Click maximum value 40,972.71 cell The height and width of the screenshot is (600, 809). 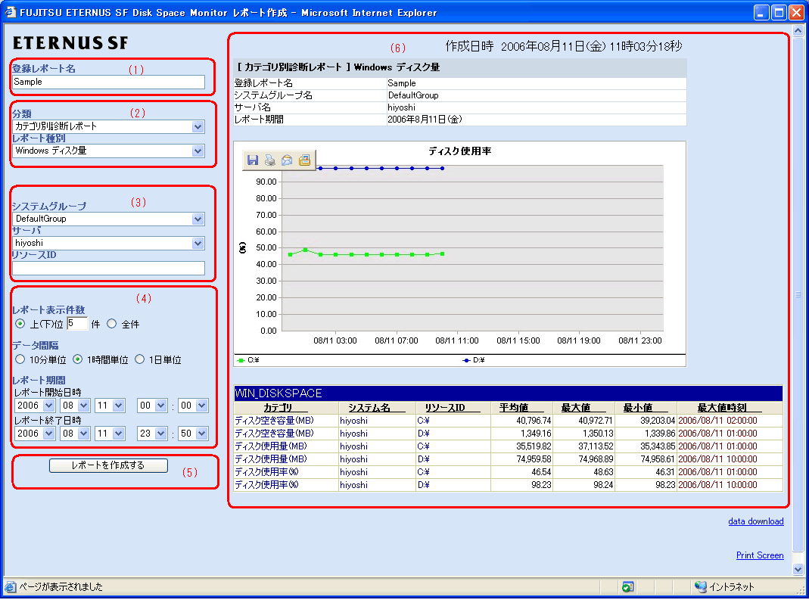[x=583, y=421]
